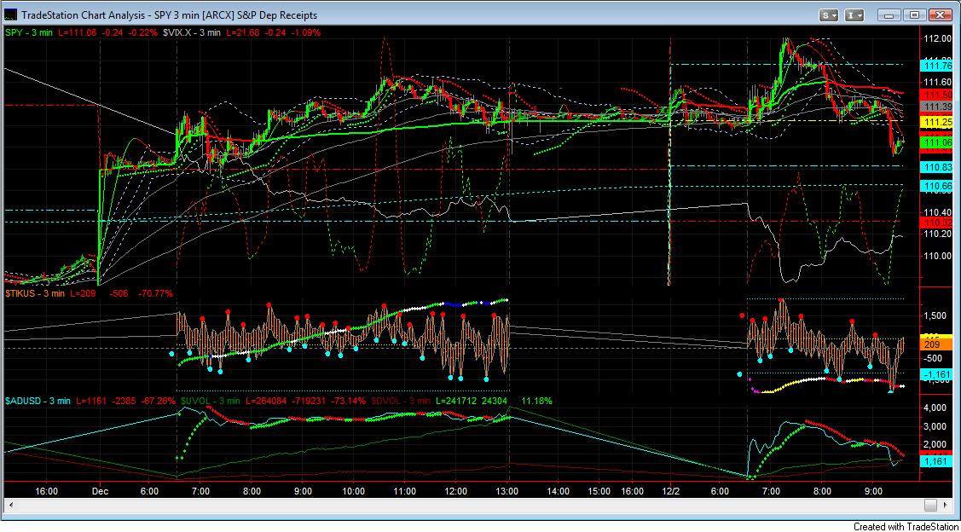This screenshot has width=961, height=532.
Task: Click the '$UVOL - 3 min' label
Action: pyautogui.click(x=211, y=400)
